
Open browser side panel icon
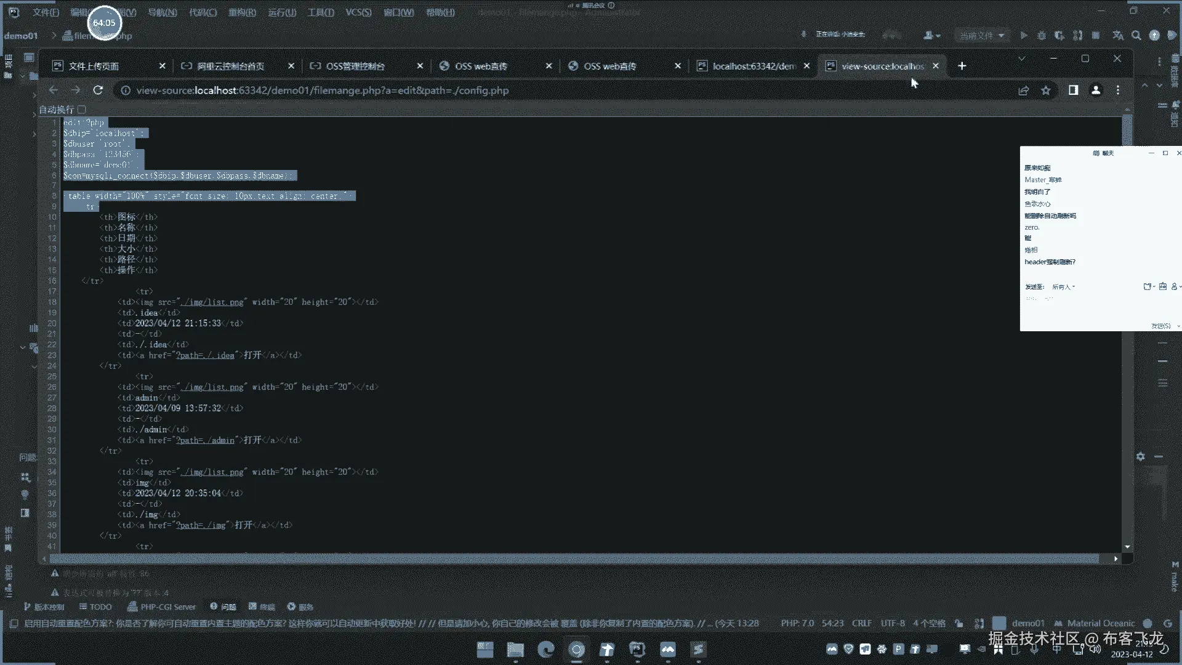point(1073,91)
